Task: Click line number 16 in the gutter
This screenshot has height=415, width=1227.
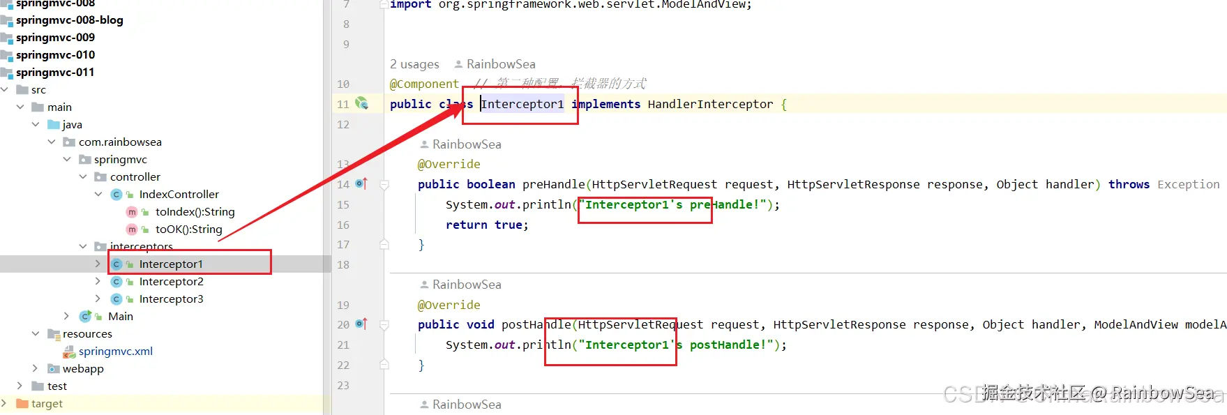Action: [343, 225]
